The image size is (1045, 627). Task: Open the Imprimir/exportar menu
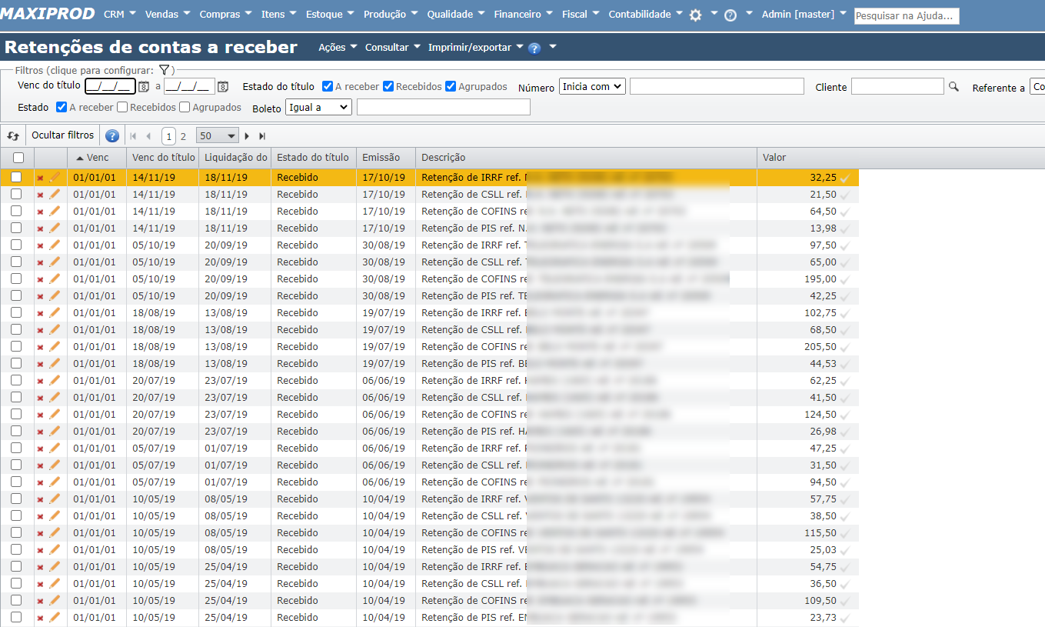[476, 47]
